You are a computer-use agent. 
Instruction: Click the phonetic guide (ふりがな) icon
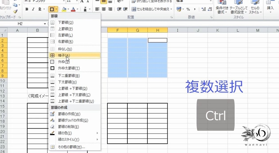pyautogui.click(x=85, y=9)
